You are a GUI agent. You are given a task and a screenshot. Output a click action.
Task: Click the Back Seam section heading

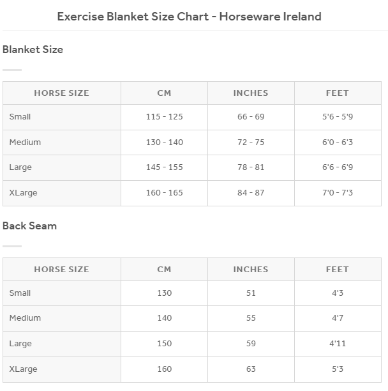(x=29, y=226)
